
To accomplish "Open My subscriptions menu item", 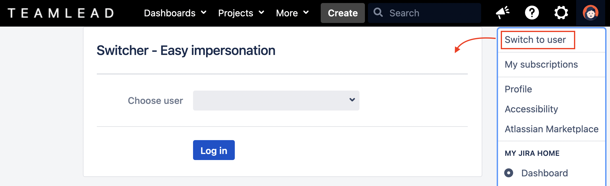I will pos(541,65).
